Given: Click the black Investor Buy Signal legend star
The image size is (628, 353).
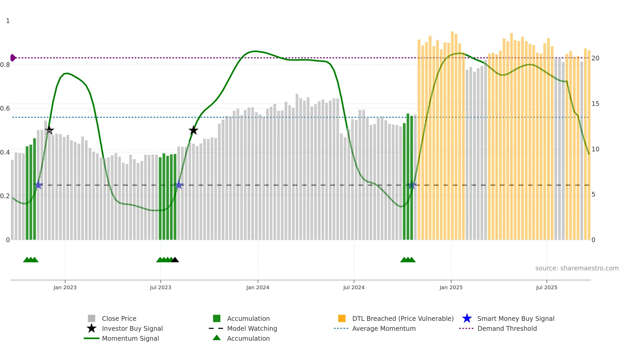Looking at the screenshot, I should click(91, 328).
